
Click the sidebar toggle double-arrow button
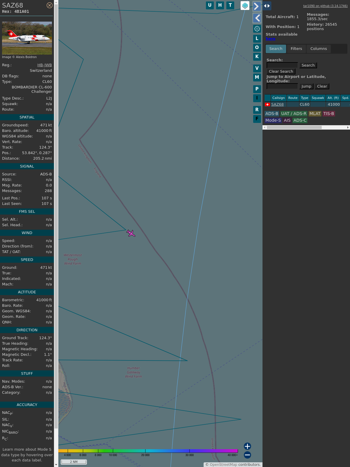tap(267, 6)
